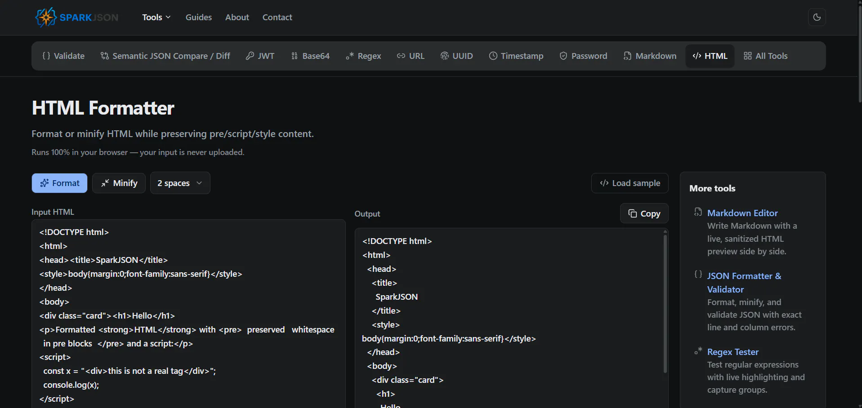This screenshot has height=408, width=862.
Task: Click the '<script>' line in the input
Action: pyautogui.click(x=55, y=357)
